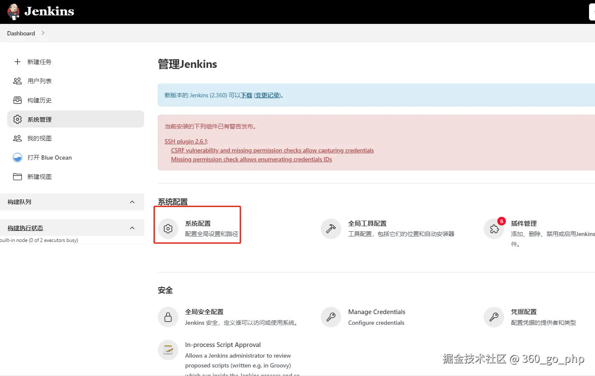Click the gear icon for 系统配置
Viewport: 595px width, 376px height.
pos(168,229)
